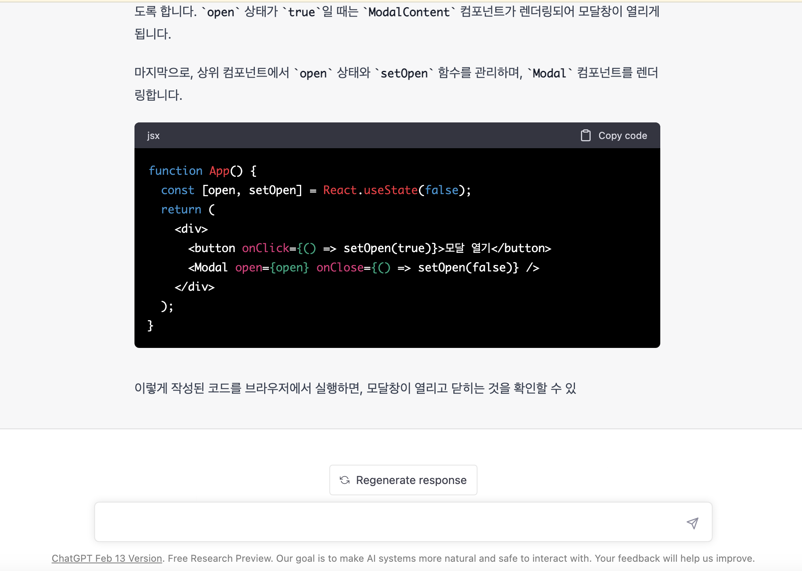Click the const keyword in the code

click(178, 190)
